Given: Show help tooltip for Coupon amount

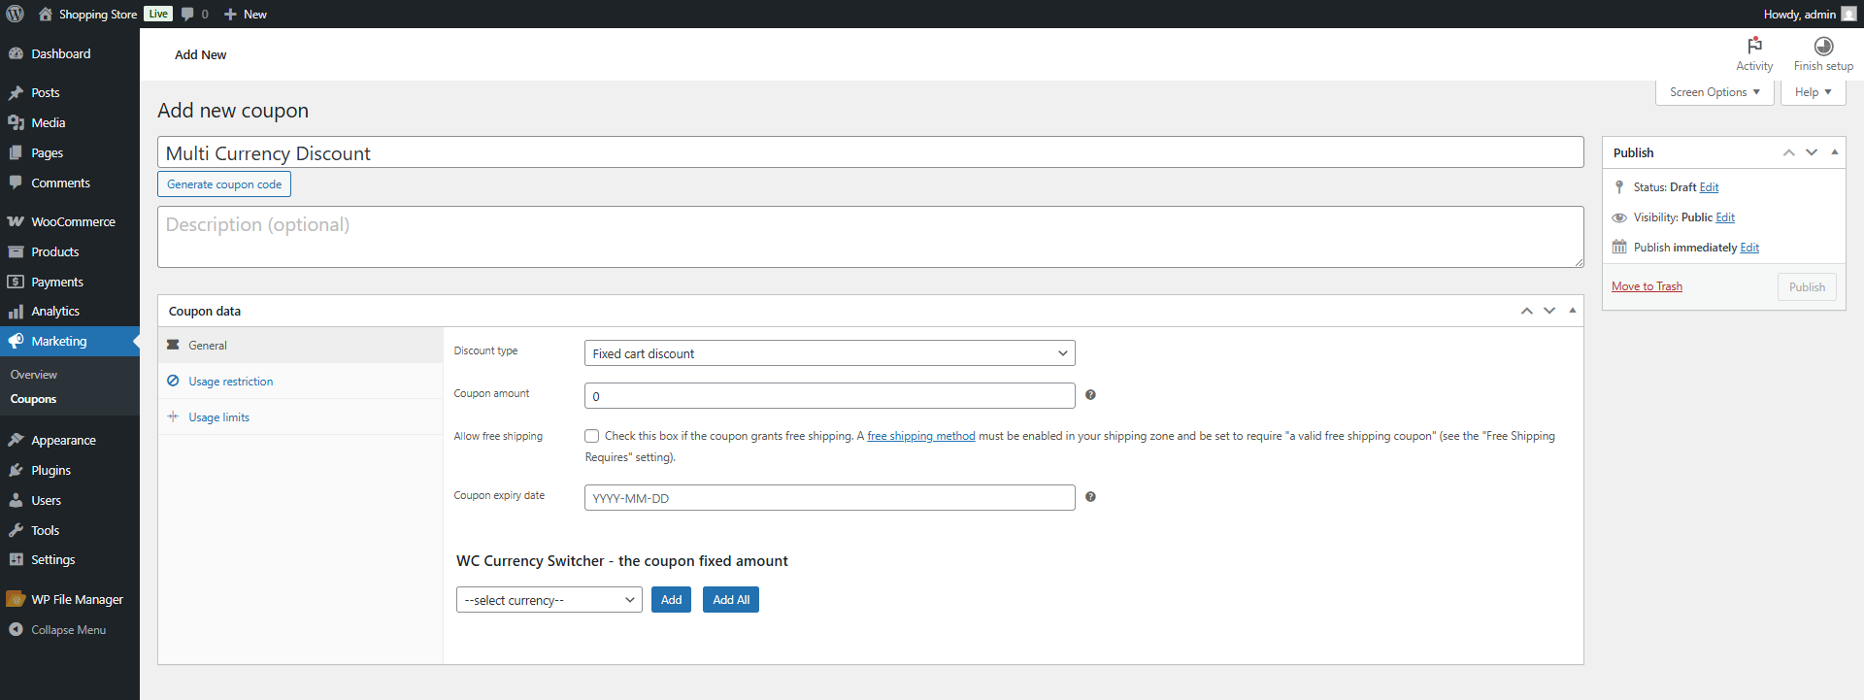Looking at the screenshot, I should [1090, 395].
